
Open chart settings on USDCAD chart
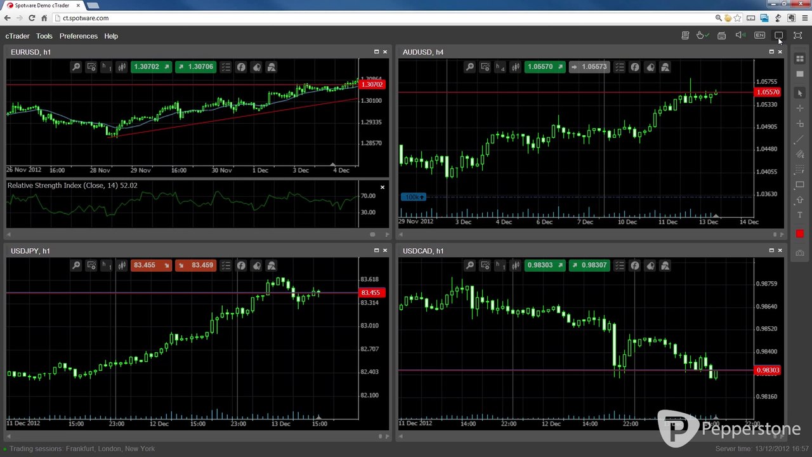tap(485, 265)
